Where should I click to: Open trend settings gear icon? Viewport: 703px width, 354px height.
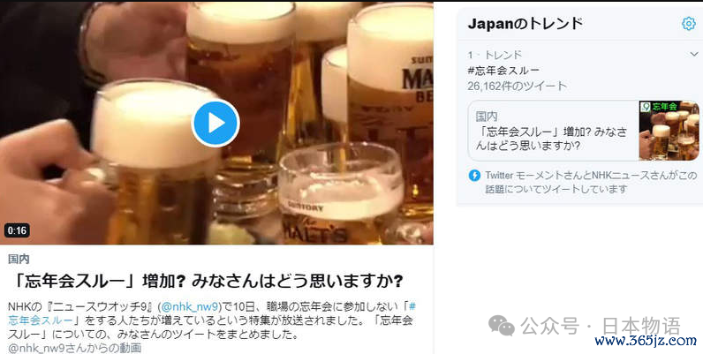pyautogui.click(x=689, y=23)
